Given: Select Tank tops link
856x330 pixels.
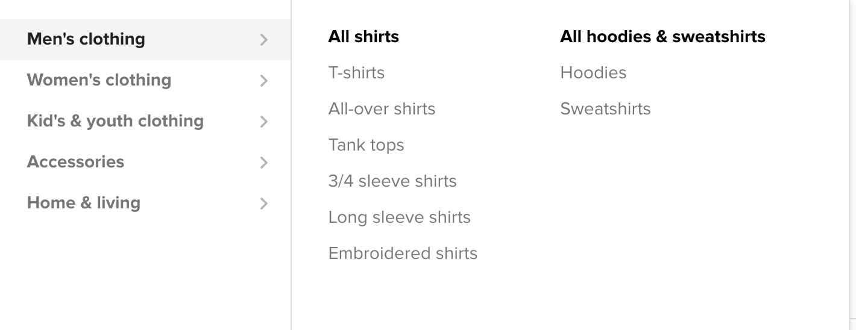Looking at the screenshot, I should [x=366, y=145].
